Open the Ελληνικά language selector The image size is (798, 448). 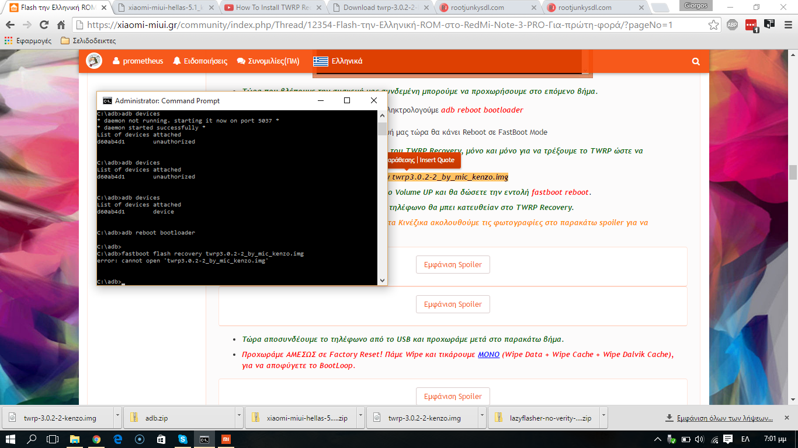pyautogui.click(x=338, y=61)
